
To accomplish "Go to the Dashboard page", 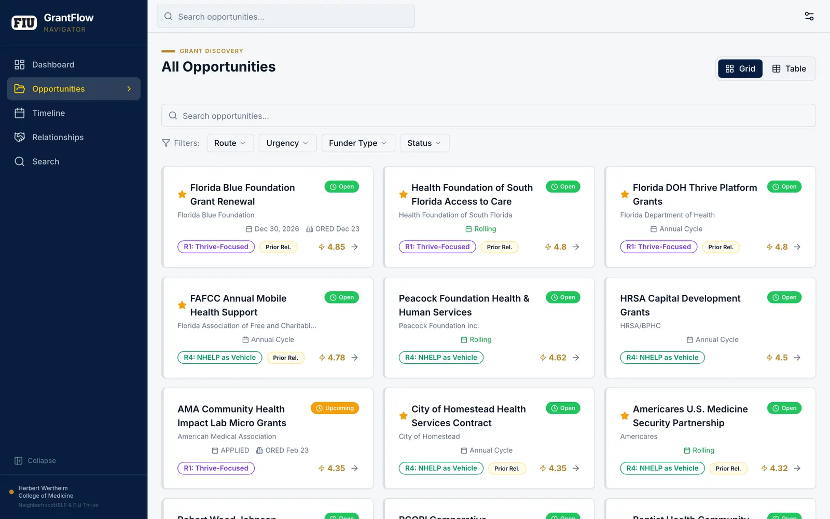I will pyautogui.click(x=74, y=64).
